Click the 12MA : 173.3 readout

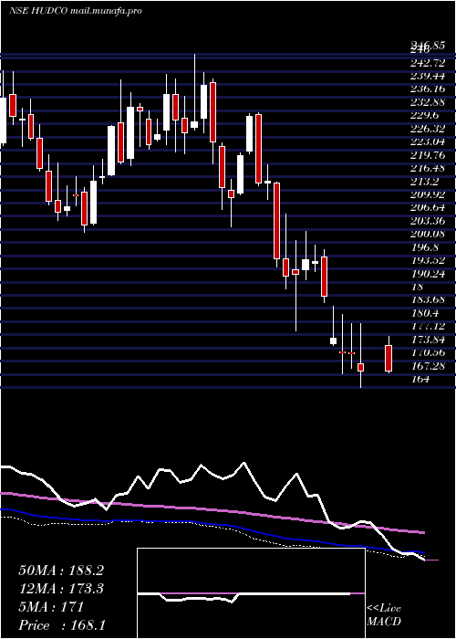[61, 589]
